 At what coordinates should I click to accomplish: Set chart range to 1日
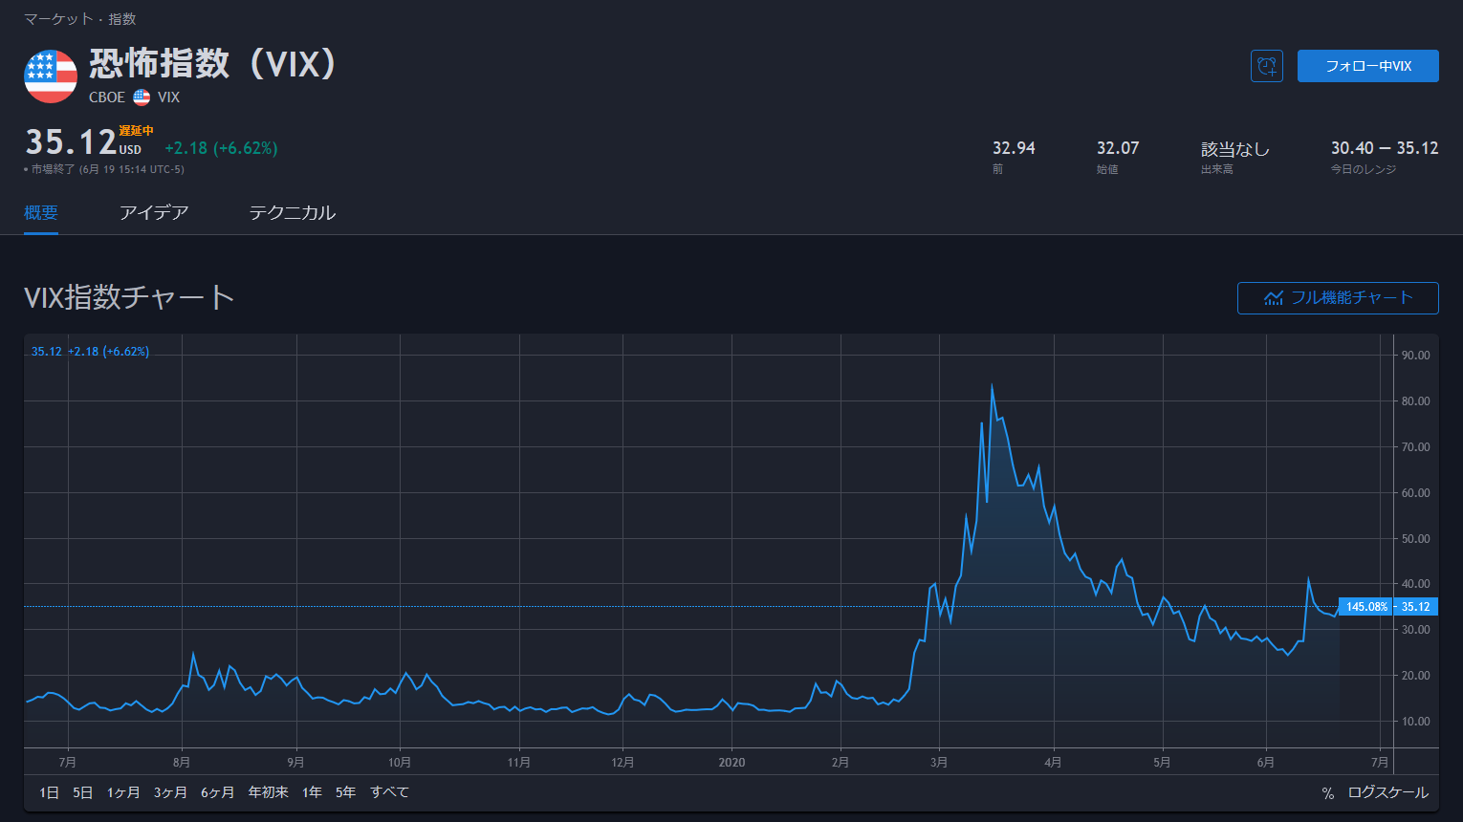49,792
